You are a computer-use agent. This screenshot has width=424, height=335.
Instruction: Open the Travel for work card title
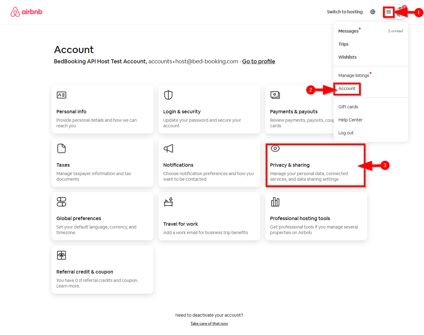point(180,224)
